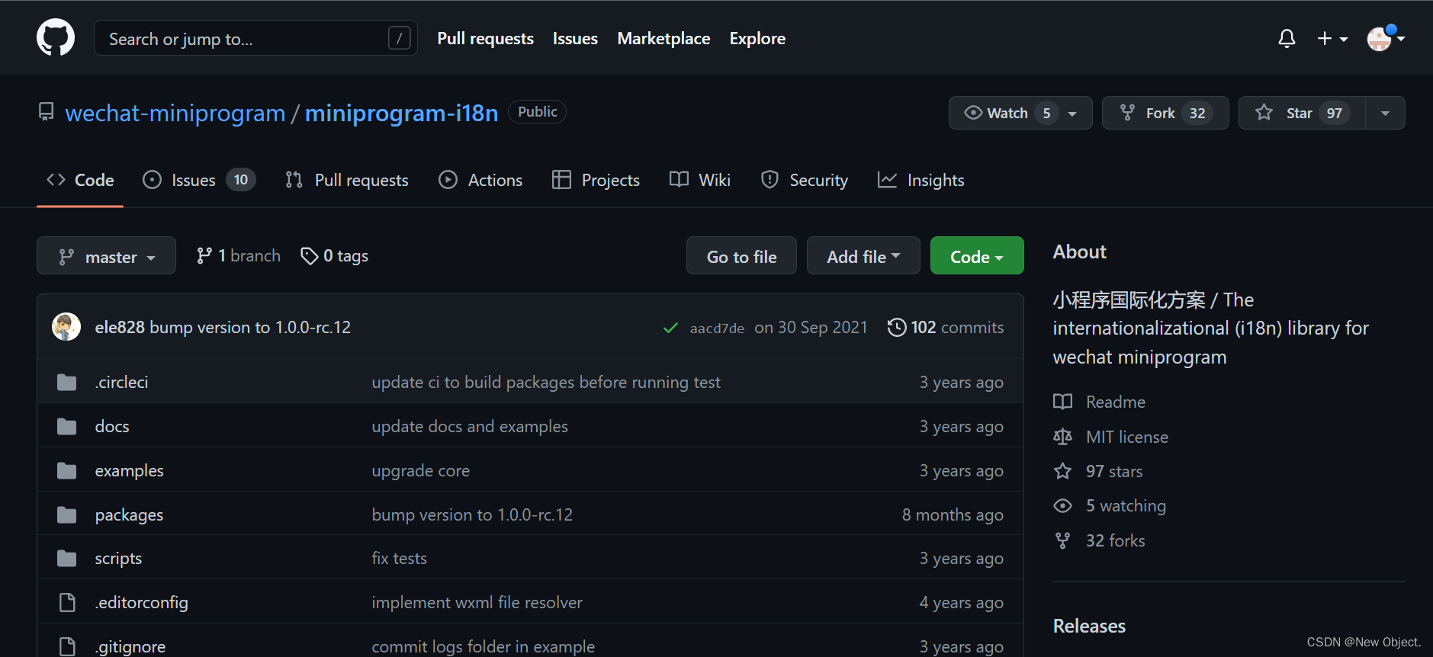Open the miniprogram-i18n repository link
The width and height of the screenshot is (1433, 657).
pos(401,113)
